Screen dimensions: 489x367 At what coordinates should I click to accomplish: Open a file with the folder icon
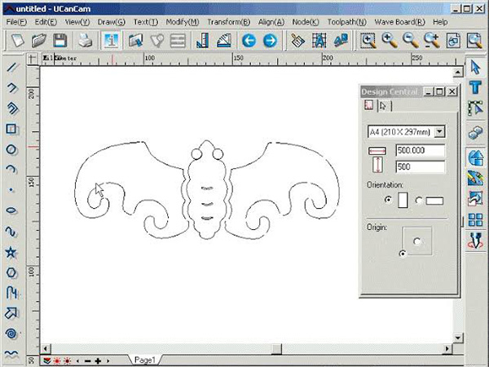pyautogui.click(x=38, y=41)
